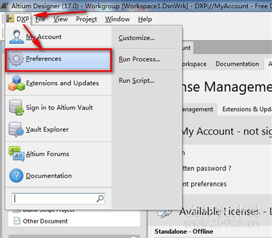Click Sign in to Altium Vault icon
Screen dimensions: 272x238
coord(16,107)
